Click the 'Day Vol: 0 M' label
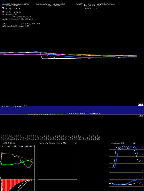The width and height of the screenshot is (144, 191). [x=90, y=9]
